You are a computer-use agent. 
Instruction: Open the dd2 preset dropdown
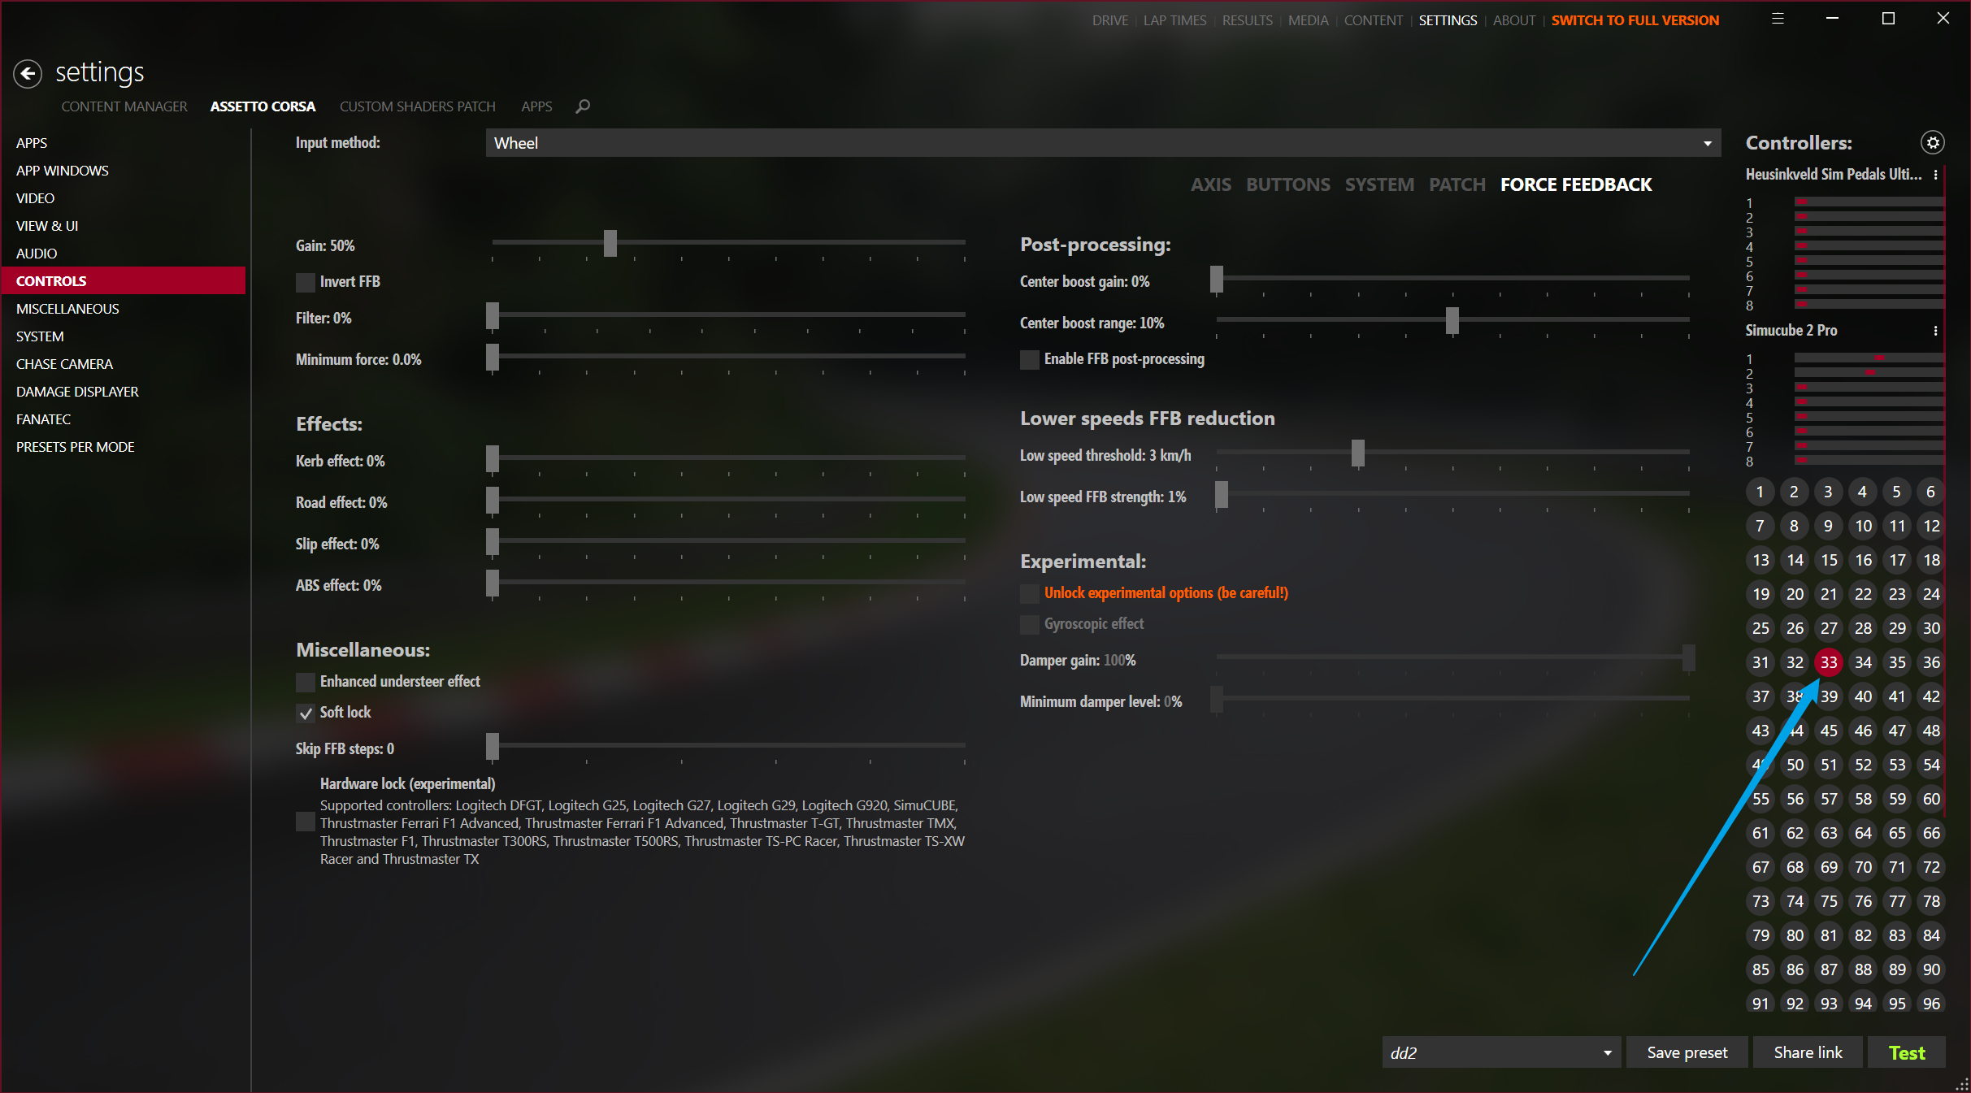[1501, 1052]
